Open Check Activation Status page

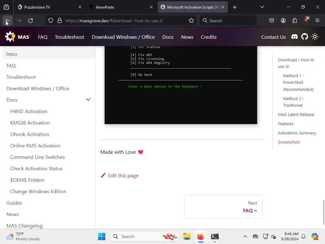pos(36,168)
